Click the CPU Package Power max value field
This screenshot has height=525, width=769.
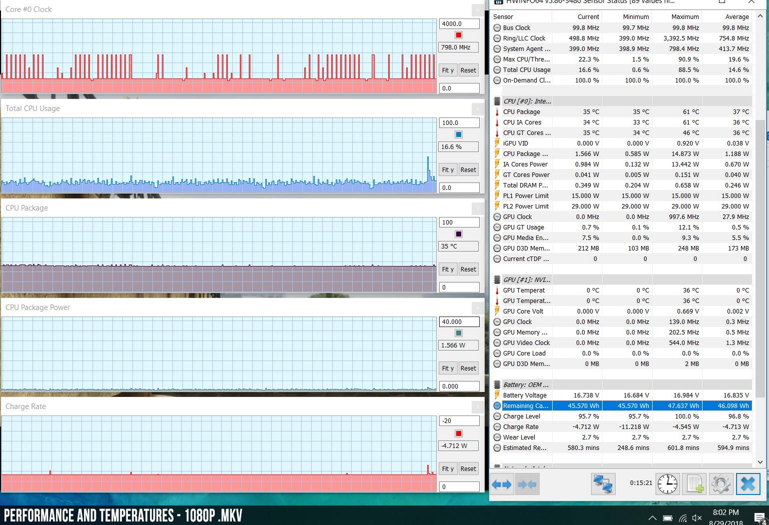coord(459,322)
